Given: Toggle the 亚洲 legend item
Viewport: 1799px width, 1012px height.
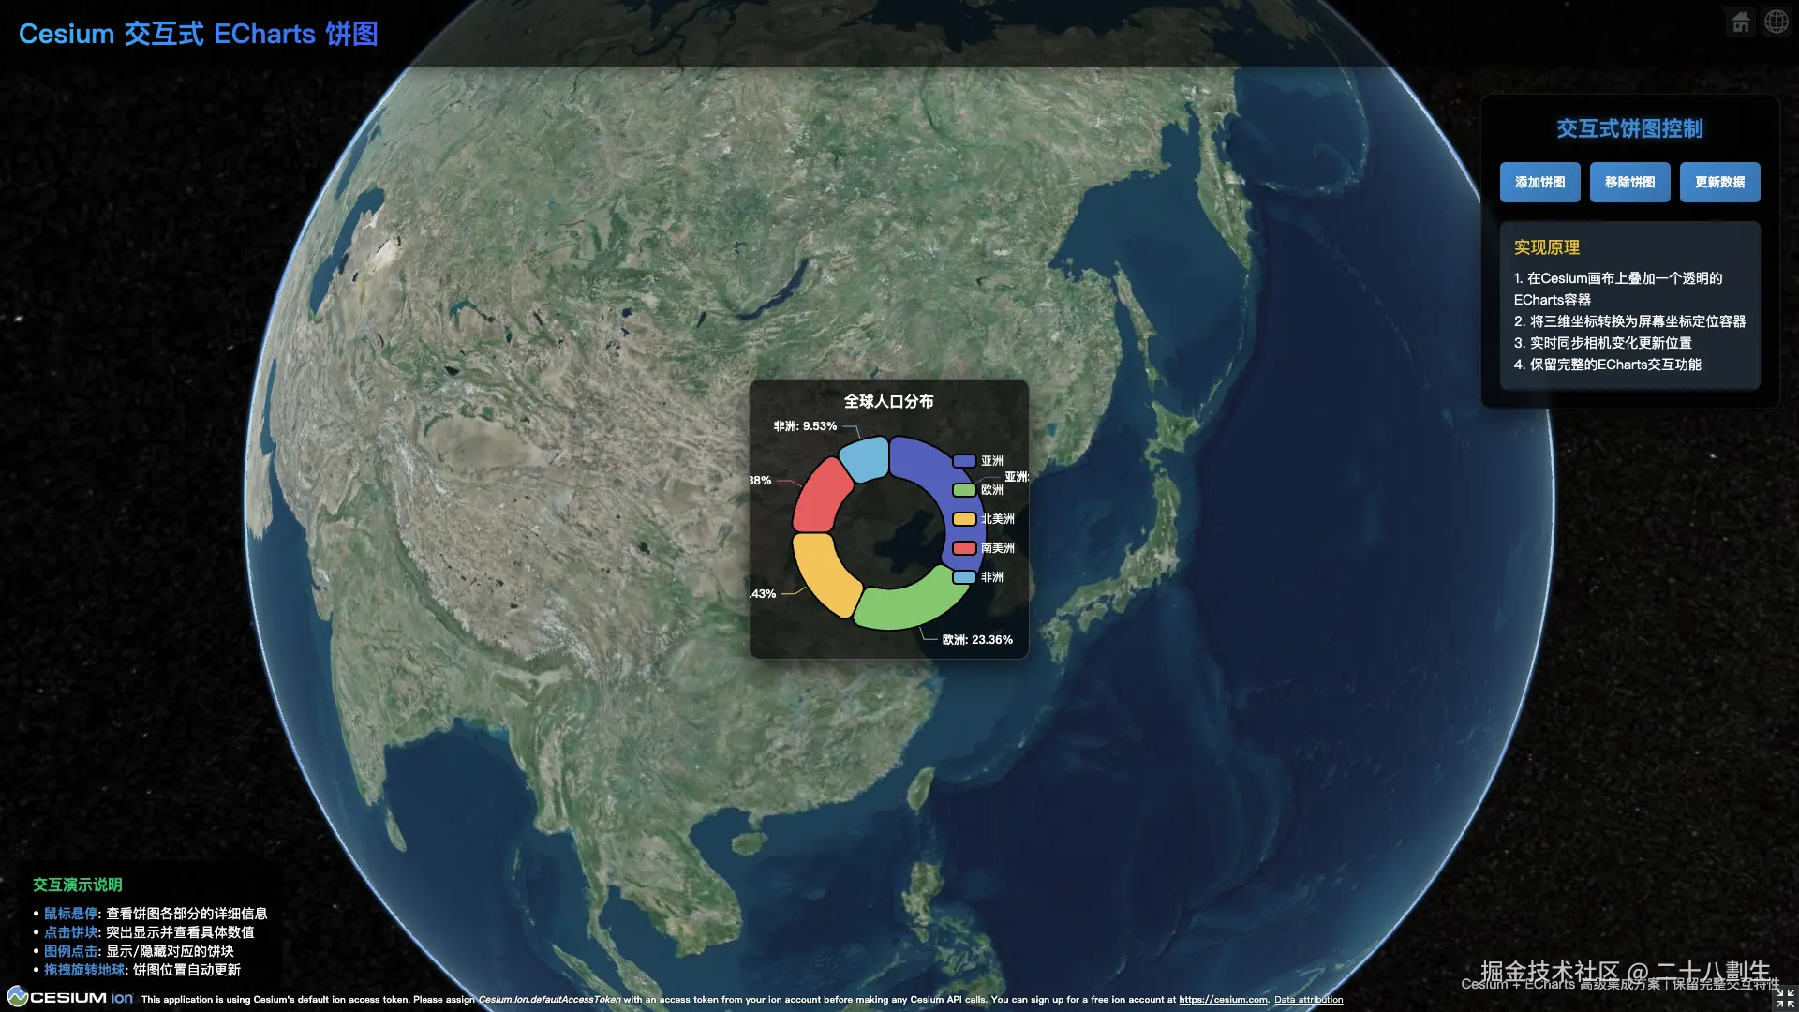Looking at the screenshot, I should 978,461.
